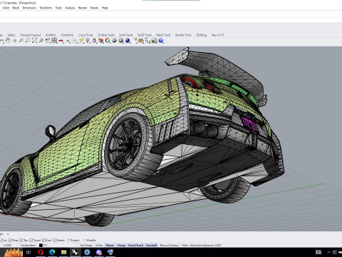The image size is (342, 257).
Task: Switch to Solid Tools toolbar tab
Action: [126, 35]
